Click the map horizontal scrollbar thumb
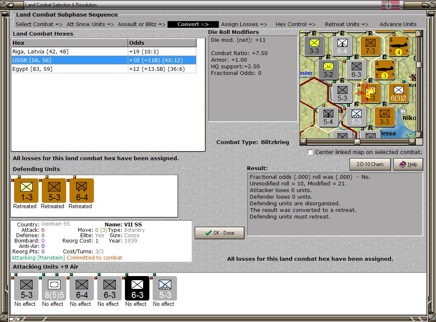The width and height of the screenshot is (436, 322). pyautogui.click(x=357, y=142)
